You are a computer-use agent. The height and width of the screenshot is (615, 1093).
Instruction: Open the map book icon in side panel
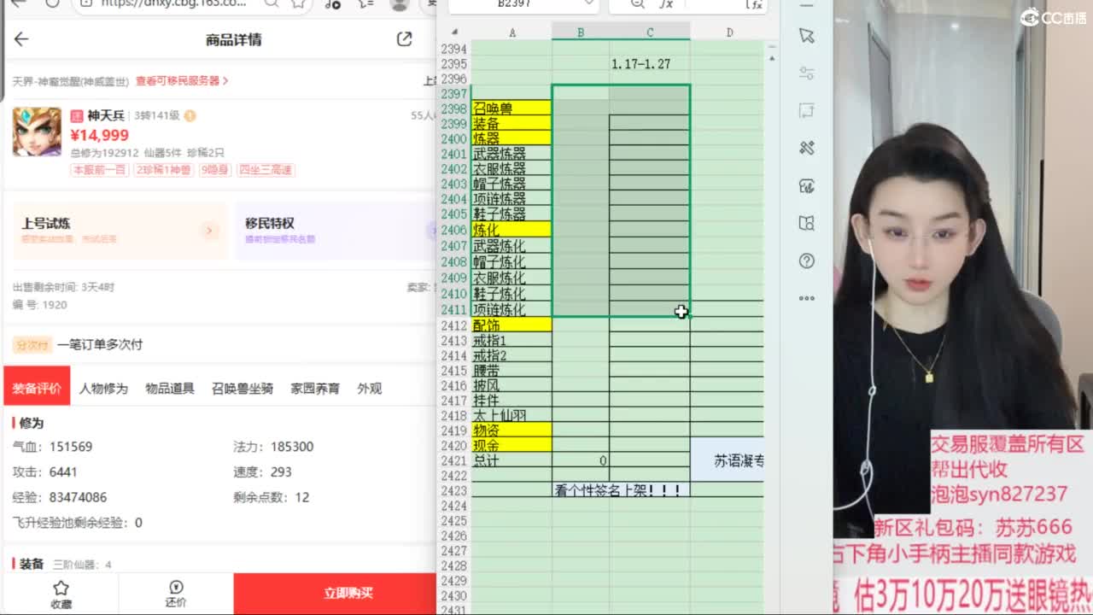click(807, 223)
